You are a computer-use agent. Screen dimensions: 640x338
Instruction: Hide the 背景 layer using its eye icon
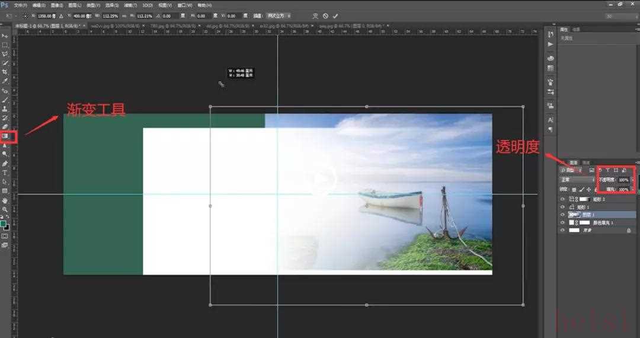coord(562,230)
